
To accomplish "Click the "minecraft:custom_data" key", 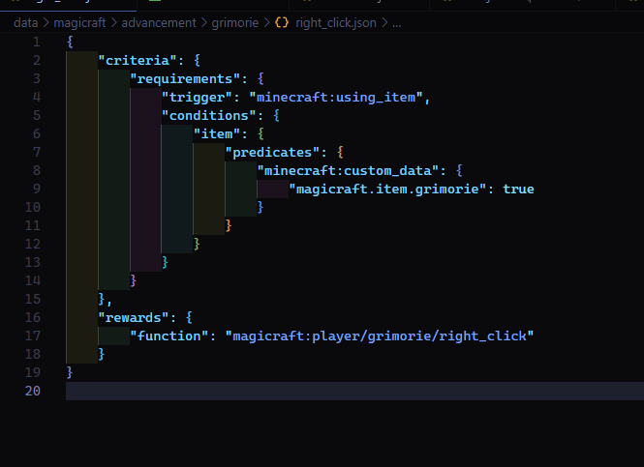I will click(x=348, y=170).
